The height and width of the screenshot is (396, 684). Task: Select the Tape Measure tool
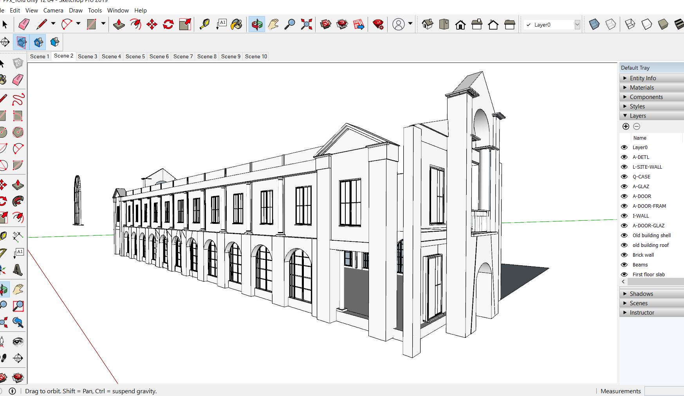204,24
